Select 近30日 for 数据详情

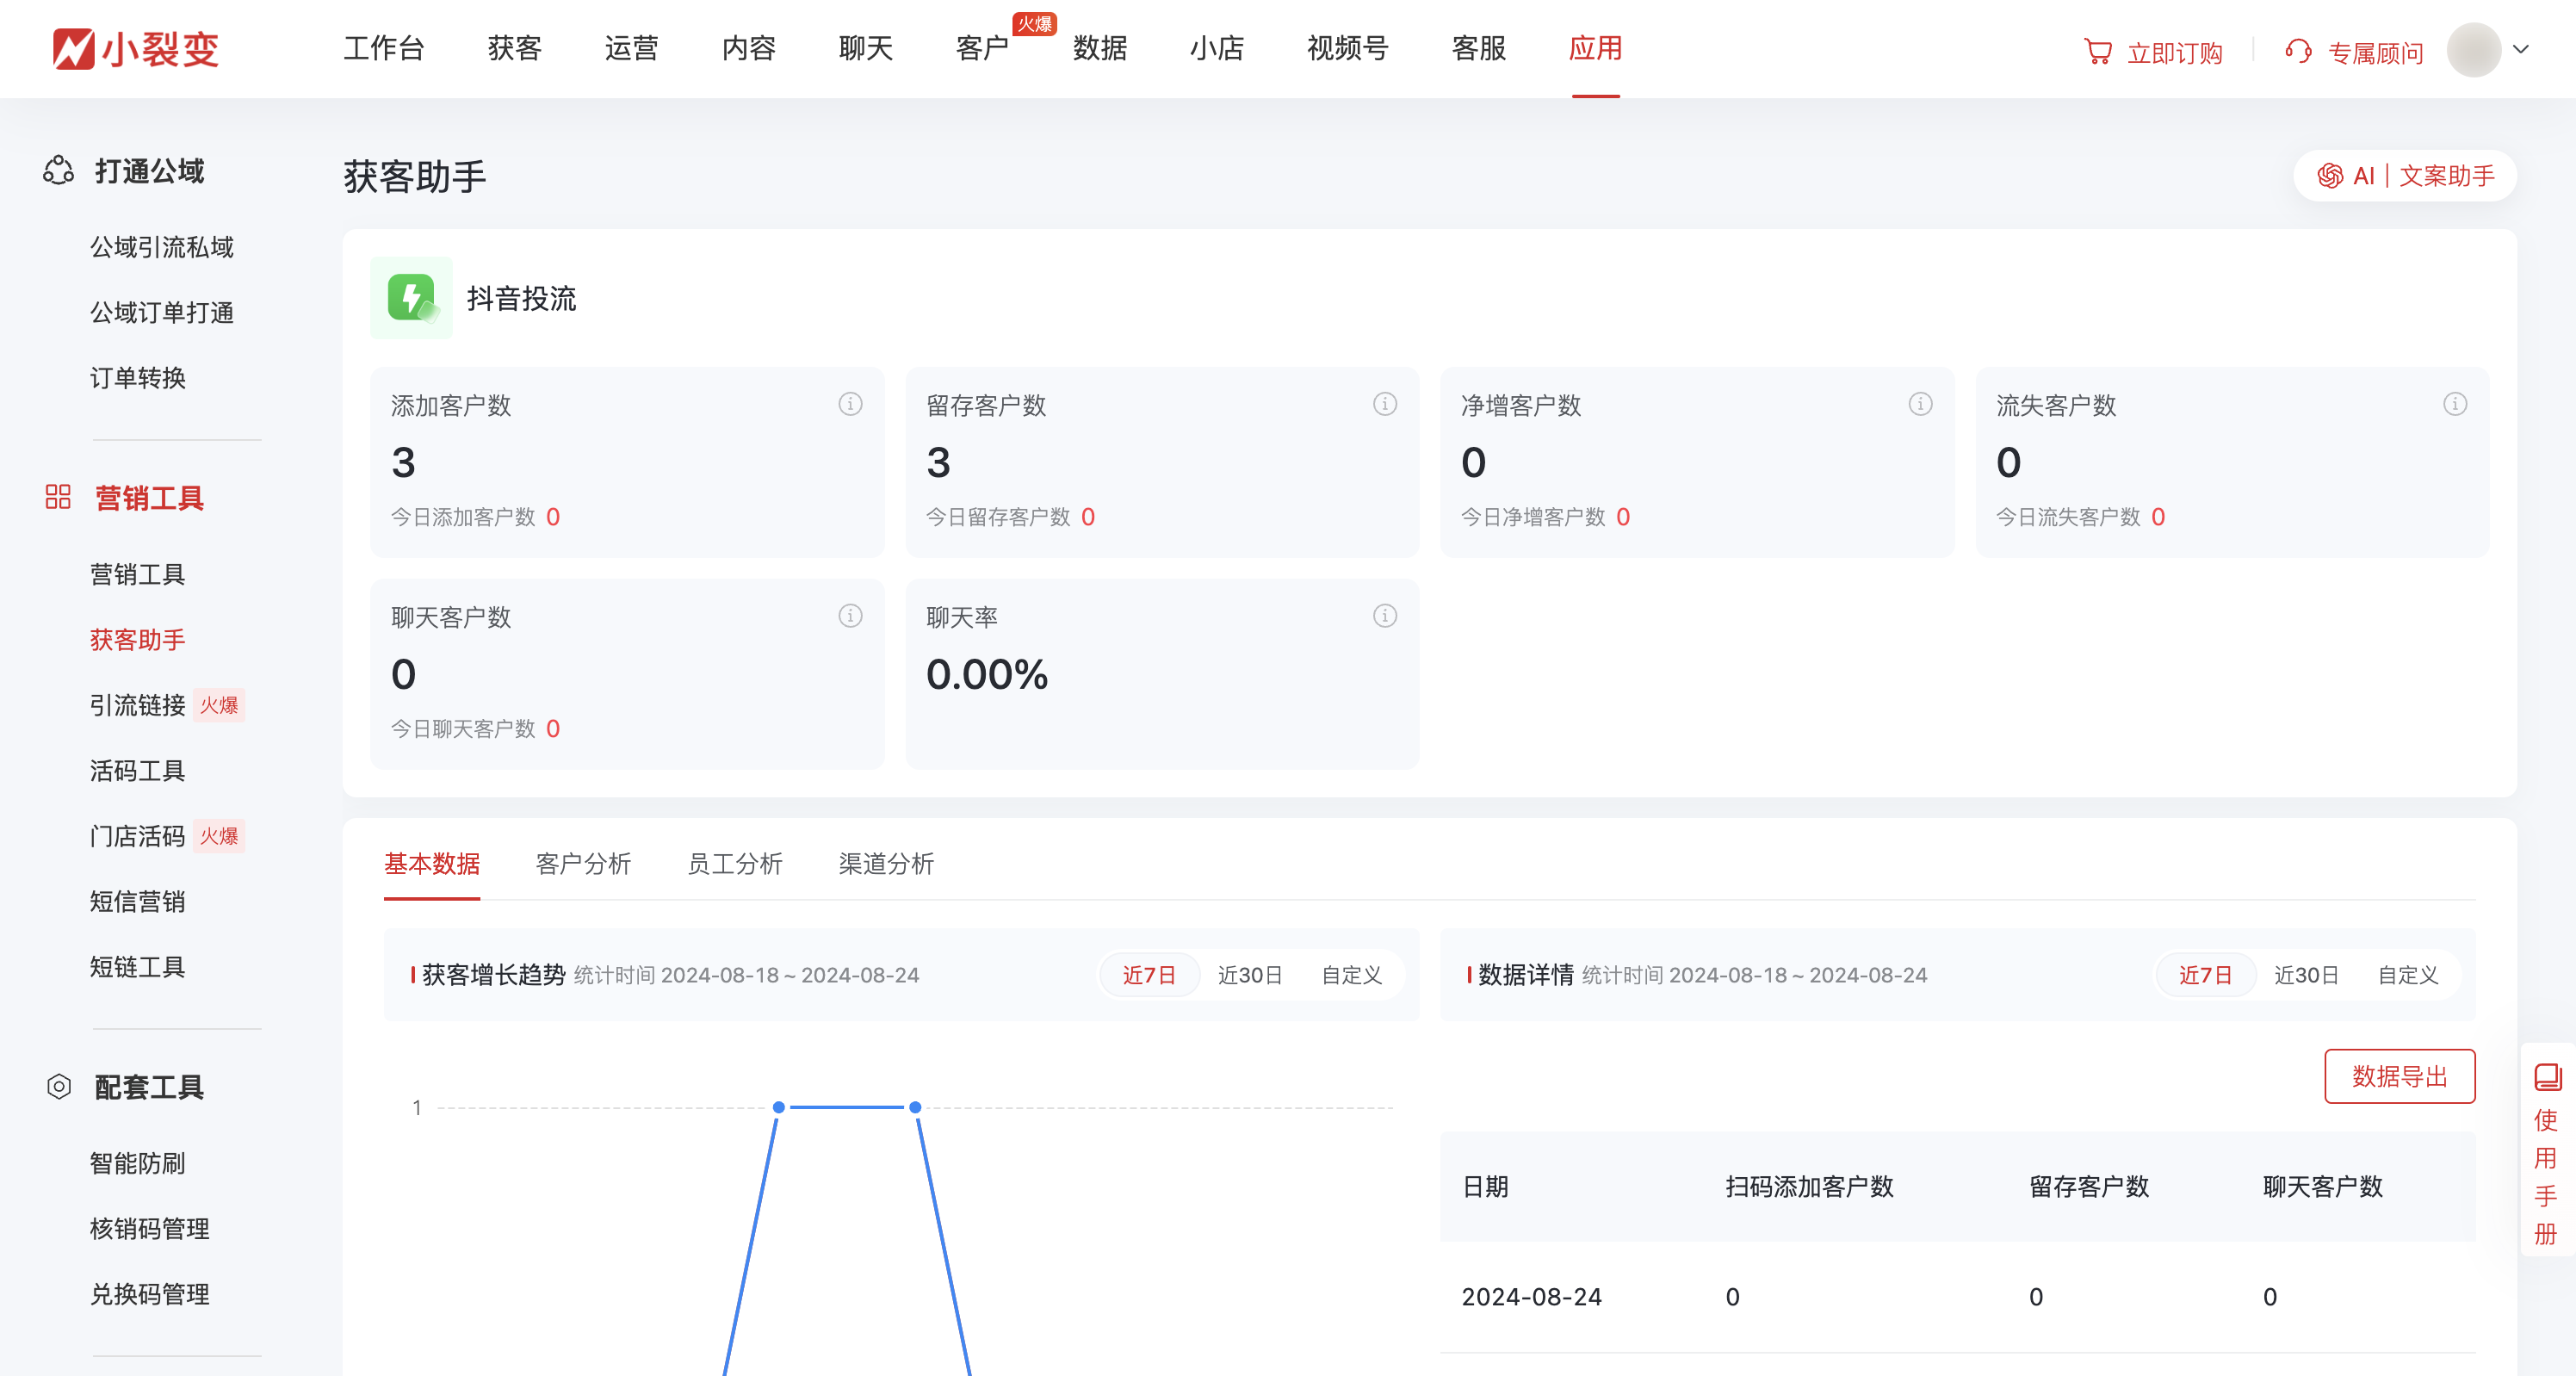coord(2306,975)
